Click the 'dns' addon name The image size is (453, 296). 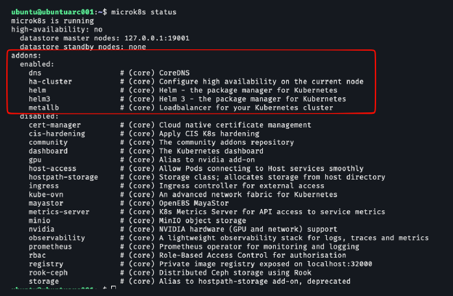tap(34, 73)
